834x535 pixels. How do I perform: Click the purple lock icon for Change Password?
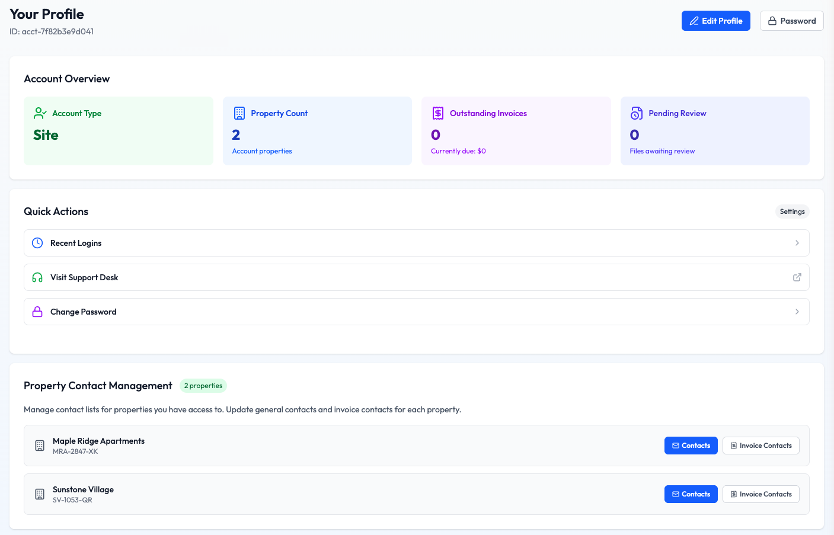(37, 312)
